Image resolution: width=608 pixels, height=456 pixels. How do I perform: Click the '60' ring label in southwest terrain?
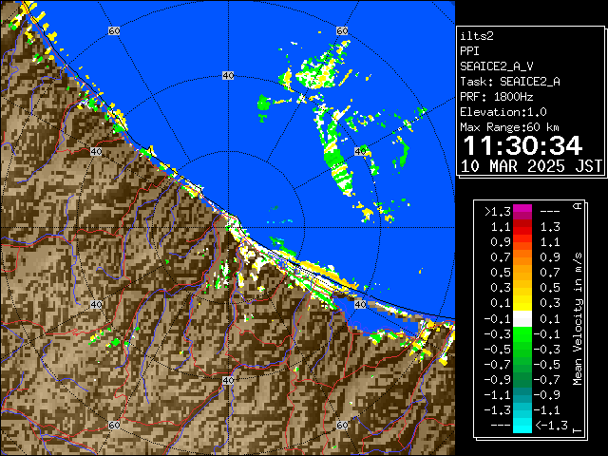(x=114, y=425)
